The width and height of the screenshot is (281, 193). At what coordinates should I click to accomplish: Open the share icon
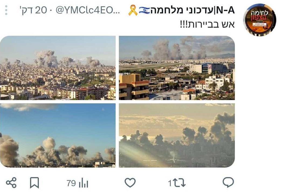click(11, 183)
